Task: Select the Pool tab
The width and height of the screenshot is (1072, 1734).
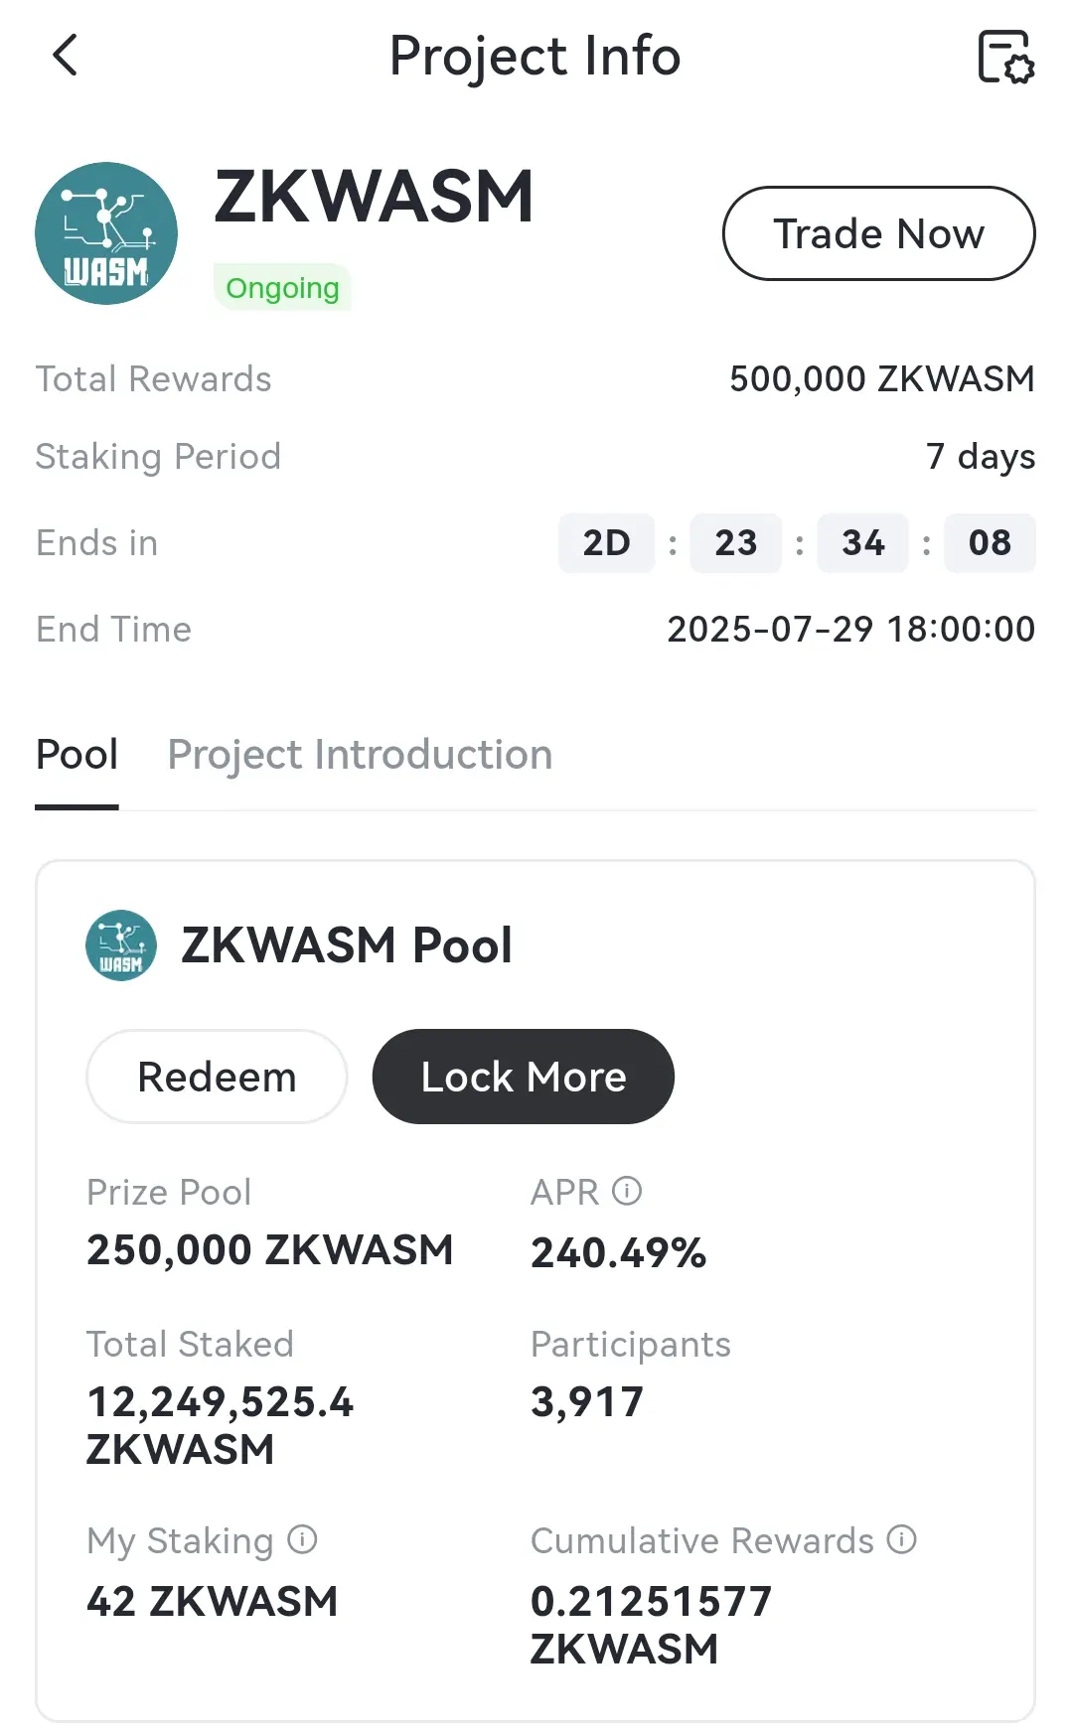Action: pyautogui.click(x=77, y=755)
